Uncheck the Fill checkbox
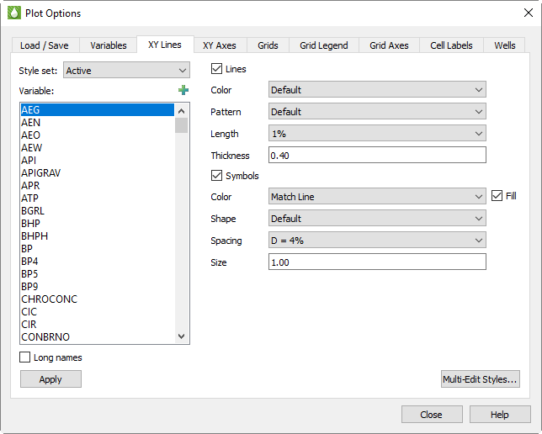542x434 pixels. (497, 196)
